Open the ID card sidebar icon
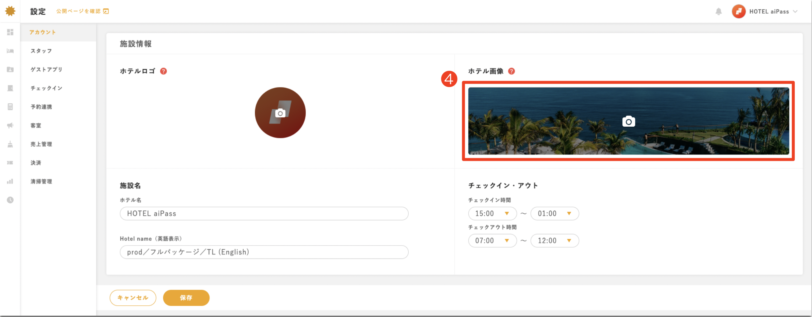The height and width of the screenshot is (317, 812). tap(10, 69)
